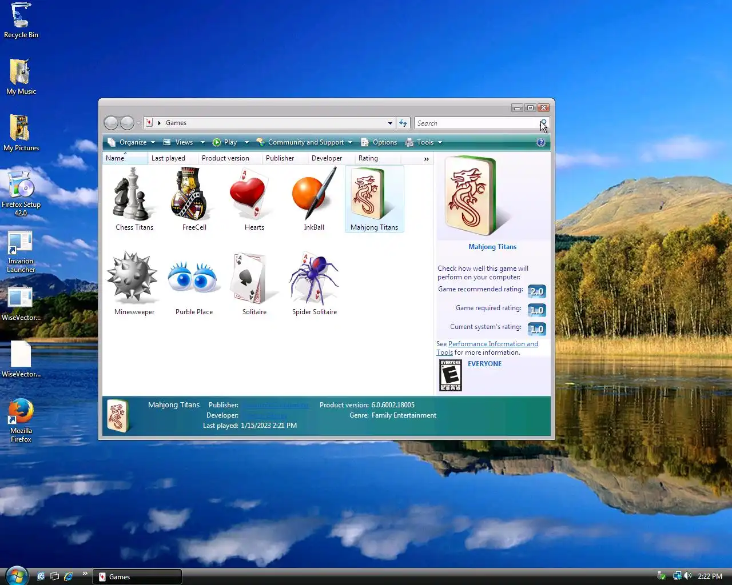Select the My Pictures desktop folder

pos(21,133)
